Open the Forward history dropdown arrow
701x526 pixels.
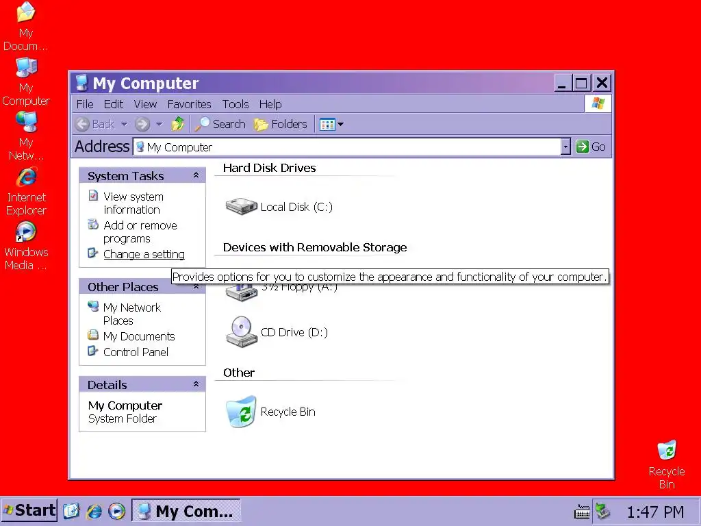[159, 124]
